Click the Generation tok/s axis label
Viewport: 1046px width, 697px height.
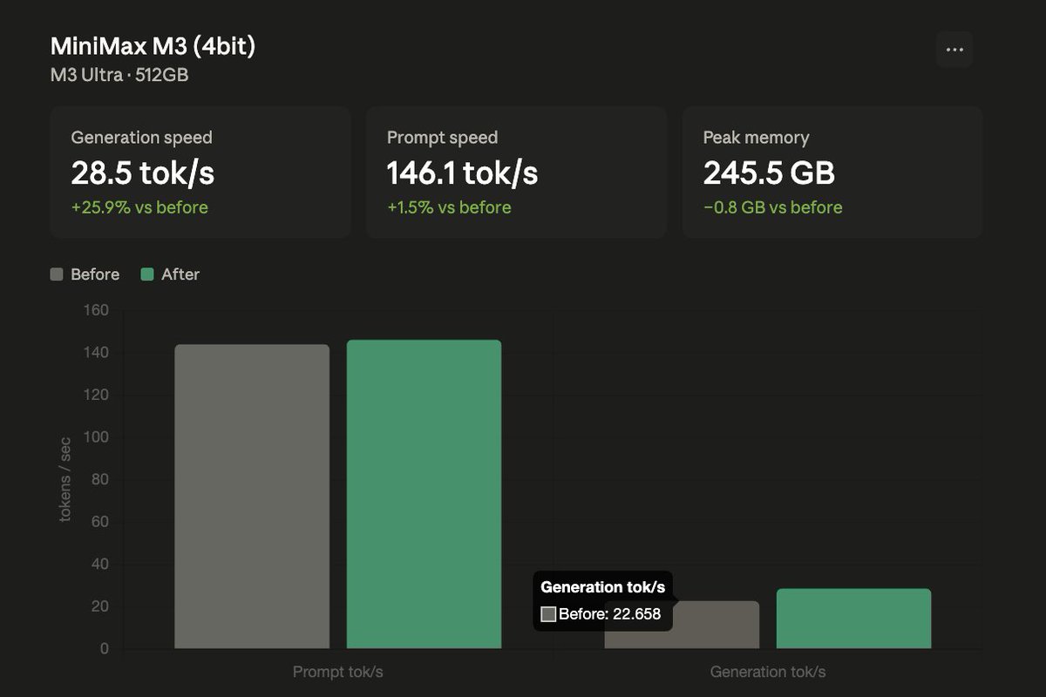point(768,672)
